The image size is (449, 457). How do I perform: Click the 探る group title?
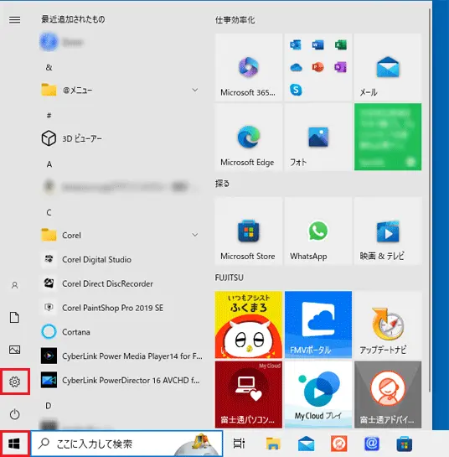pos(222,184)
